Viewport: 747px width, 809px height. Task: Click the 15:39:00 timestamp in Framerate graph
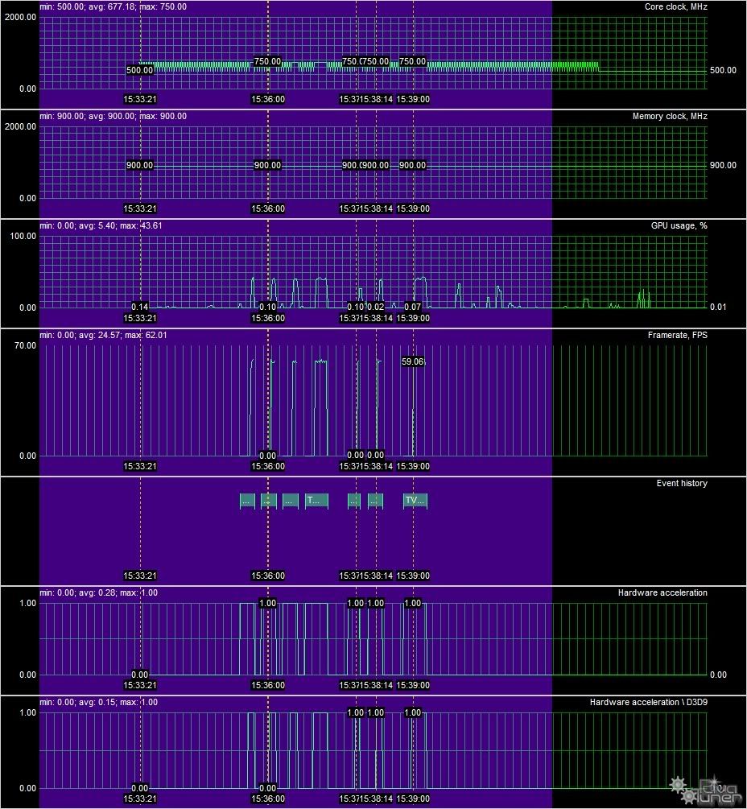pos(413,466)
